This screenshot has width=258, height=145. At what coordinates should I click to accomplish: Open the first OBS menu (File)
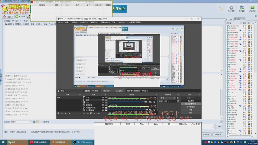point(60,22)
